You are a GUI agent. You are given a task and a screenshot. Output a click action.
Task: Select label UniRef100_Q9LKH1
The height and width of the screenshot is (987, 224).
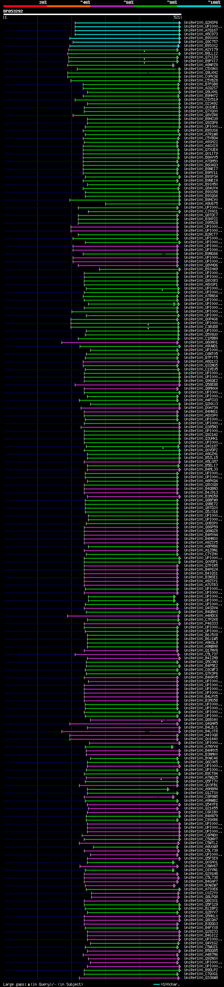pyautogui.click(x=201, y=92)
